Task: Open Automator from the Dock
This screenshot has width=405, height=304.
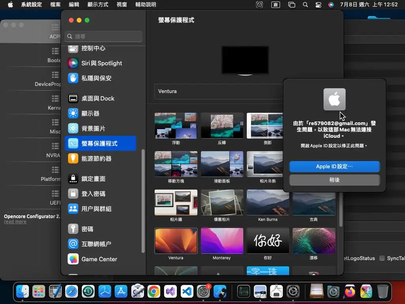Action: 137,291
